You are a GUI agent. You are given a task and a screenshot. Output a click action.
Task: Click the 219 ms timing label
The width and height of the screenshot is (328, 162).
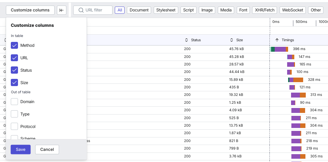pyautogui.click(x=312, y=148)
